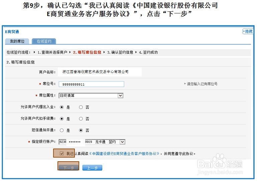
Task: Select 否 for 允许商户代扣手续费
Action: [x=81, y=119]
